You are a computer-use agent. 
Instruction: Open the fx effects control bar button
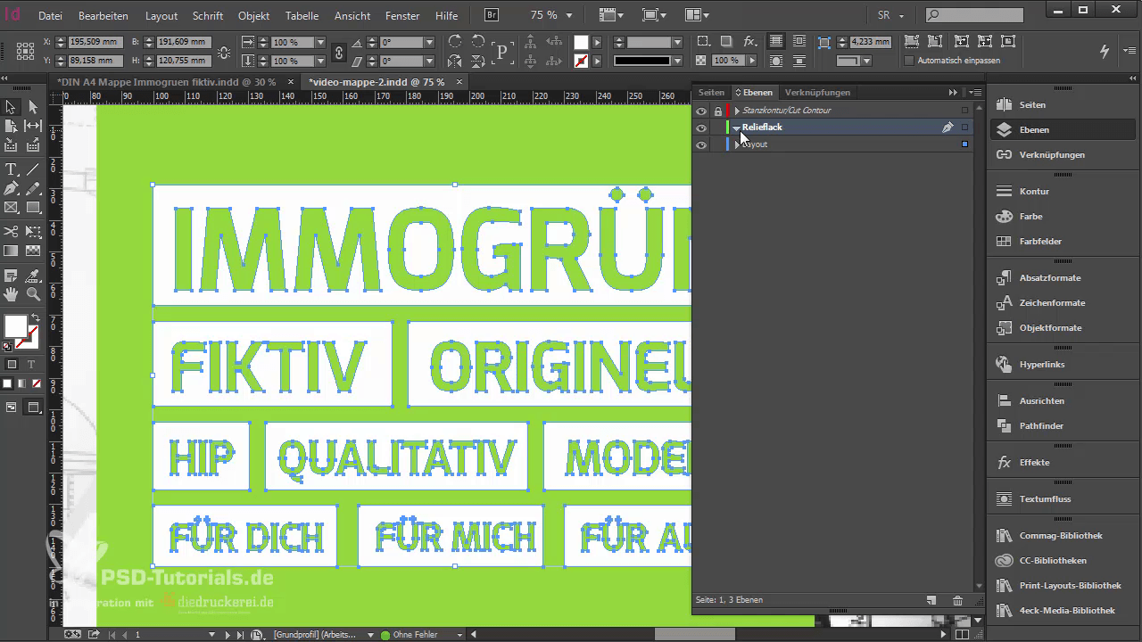pos(749,42)
